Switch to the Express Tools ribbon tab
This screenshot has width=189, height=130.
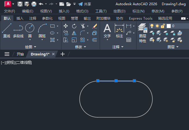click(x=141, y=18)
